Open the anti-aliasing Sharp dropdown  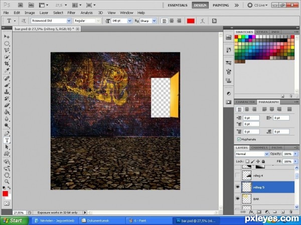pos(154,20)
